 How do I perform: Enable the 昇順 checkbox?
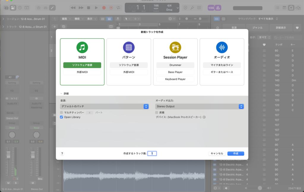[157, 113]
